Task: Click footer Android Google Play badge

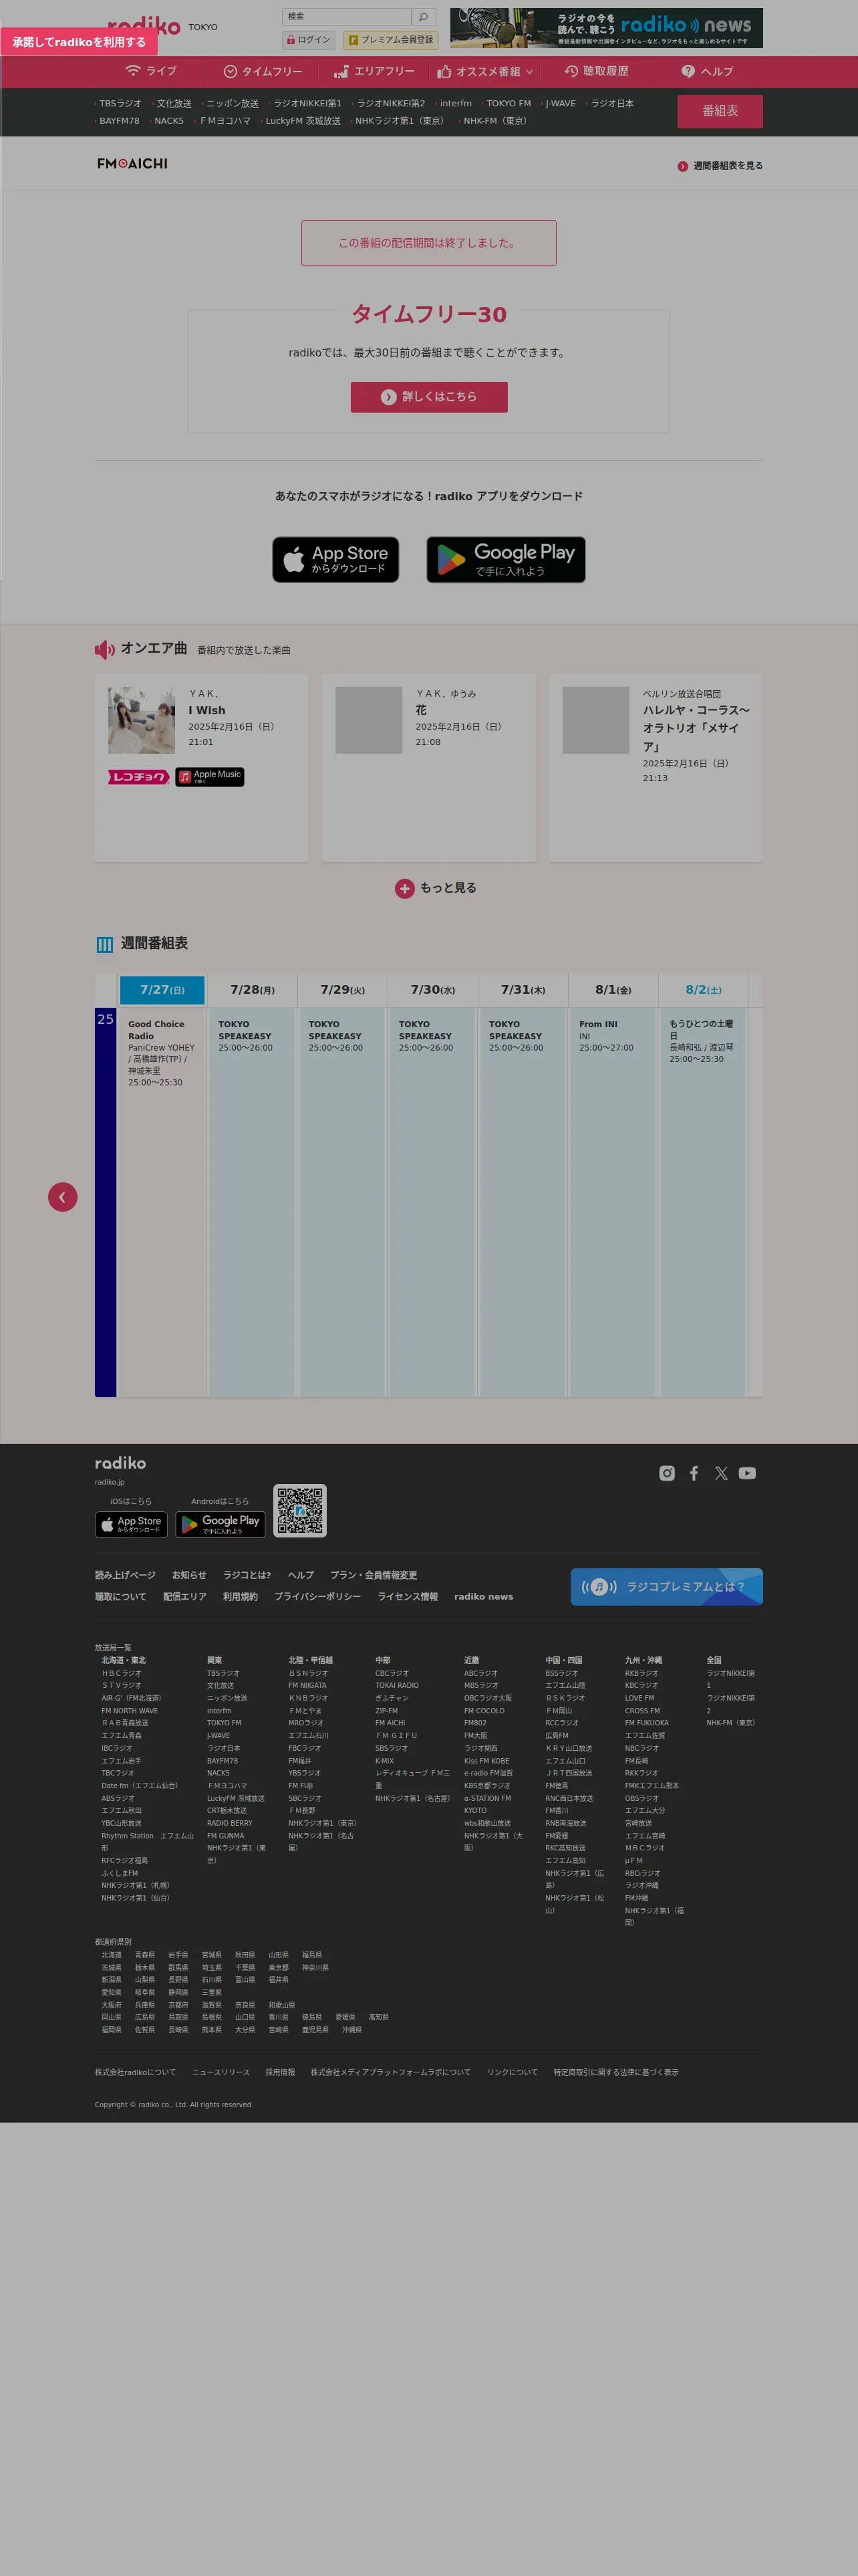Action: [x=221, y=1524]
